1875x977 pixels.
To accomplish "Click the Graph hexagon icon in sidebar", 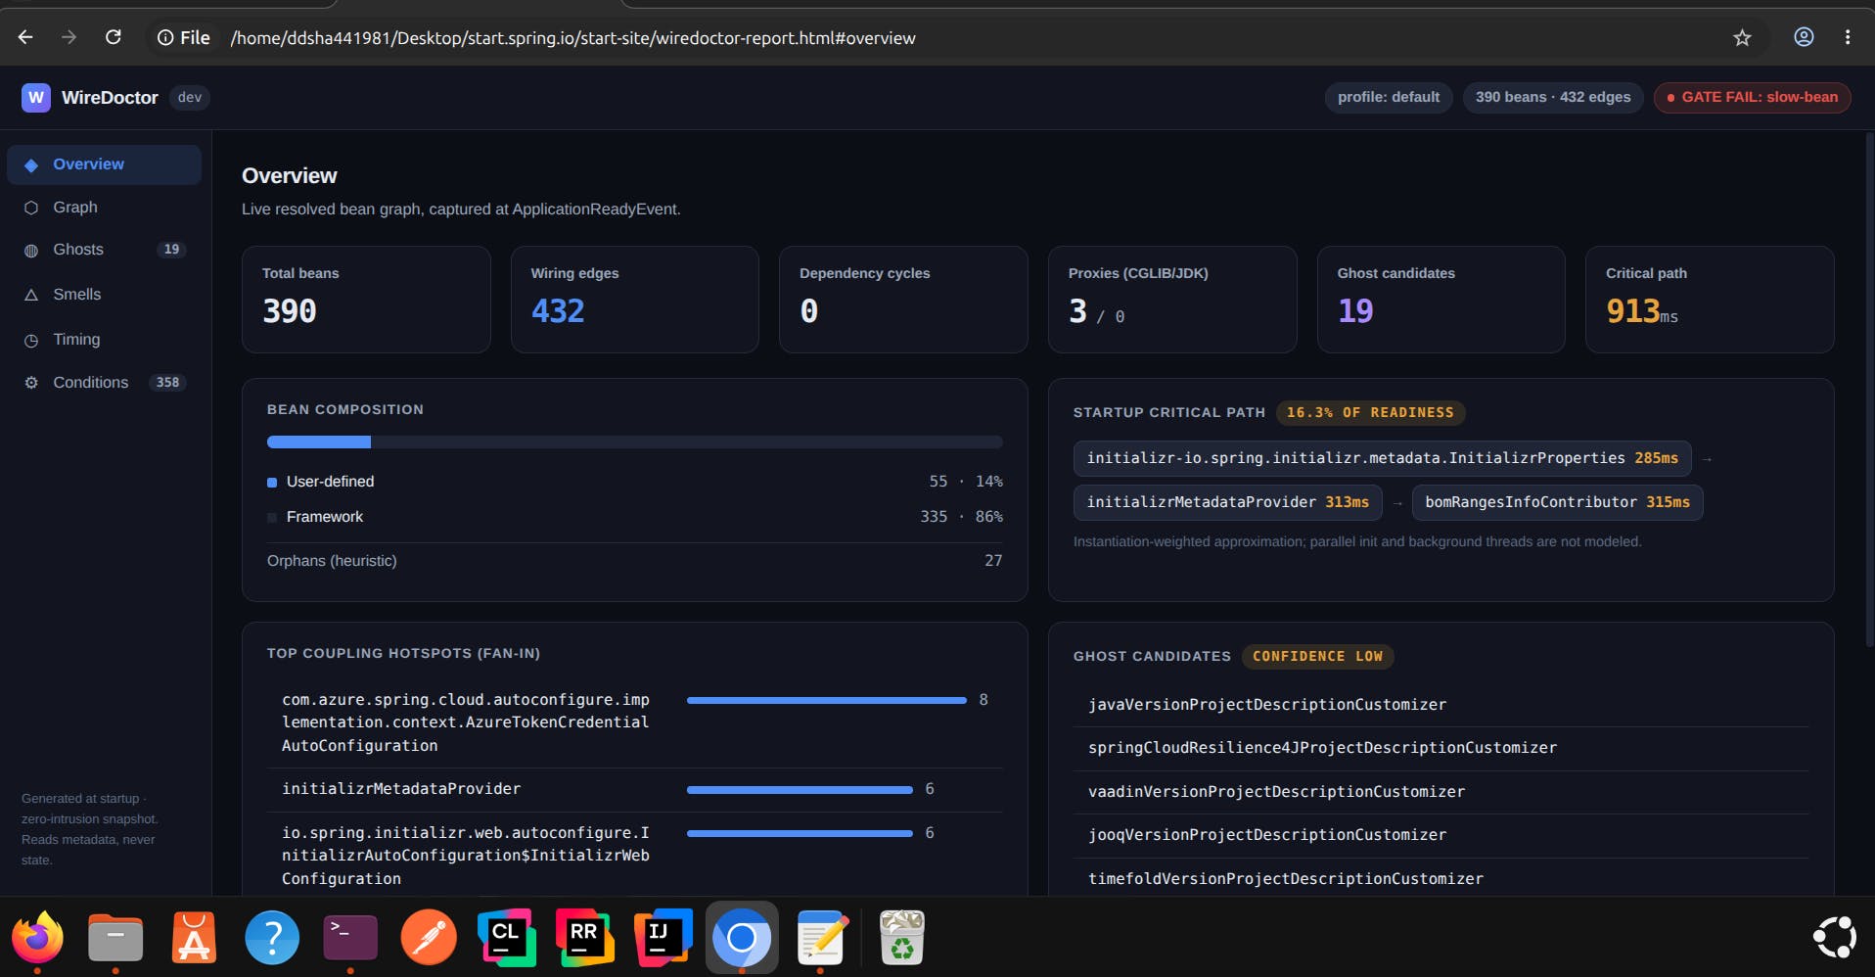I will point(31,208).
